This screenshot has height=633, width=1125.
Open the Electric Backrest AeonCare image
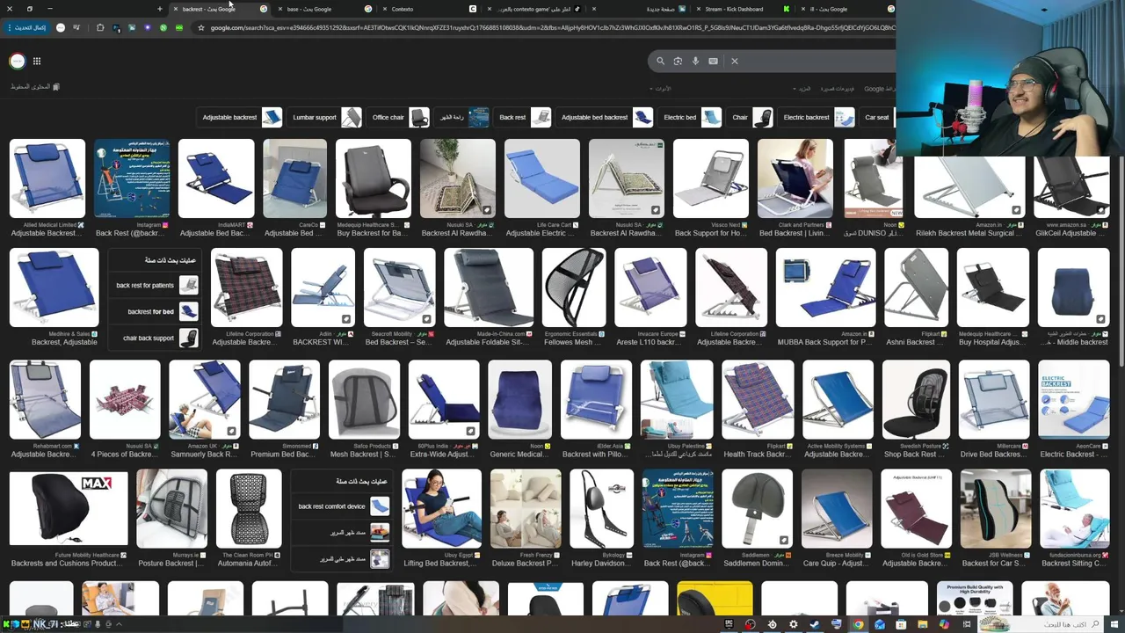click(1074, 399)
